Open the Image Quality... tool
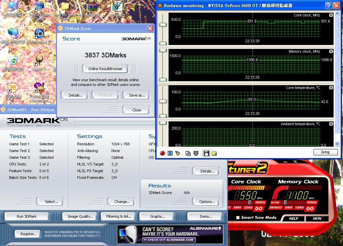The height and width of the screenshot is (246, 343). pyautogui.click(x=80, y=216)
